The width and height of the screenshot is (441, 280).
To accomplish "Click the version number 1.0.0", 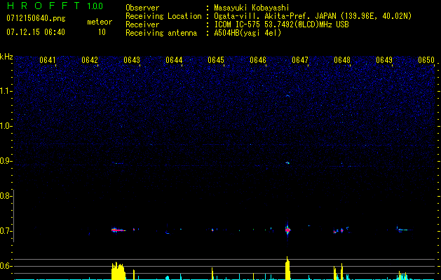I will [95, 6].
